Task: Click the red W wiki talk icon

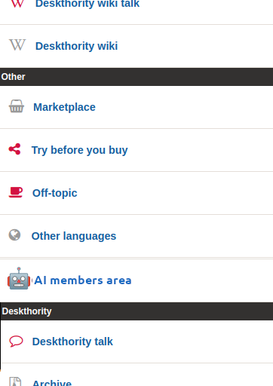Action: 17,4
